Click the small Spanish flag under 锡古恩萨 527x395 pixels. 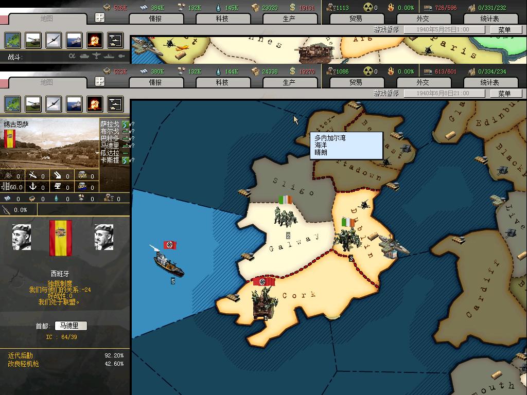point(9,139)
